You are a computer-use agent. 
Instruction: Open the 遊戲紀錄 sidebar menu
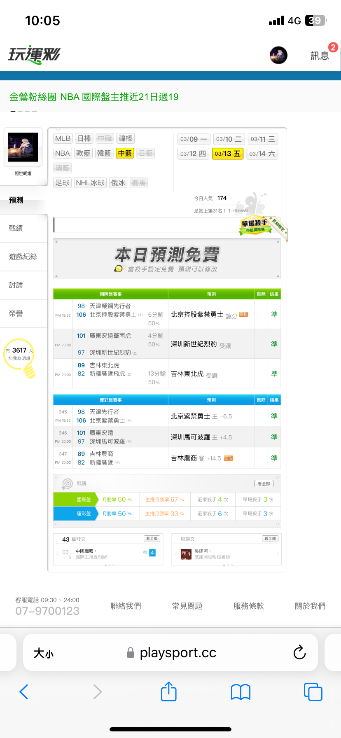pos(24,257)
